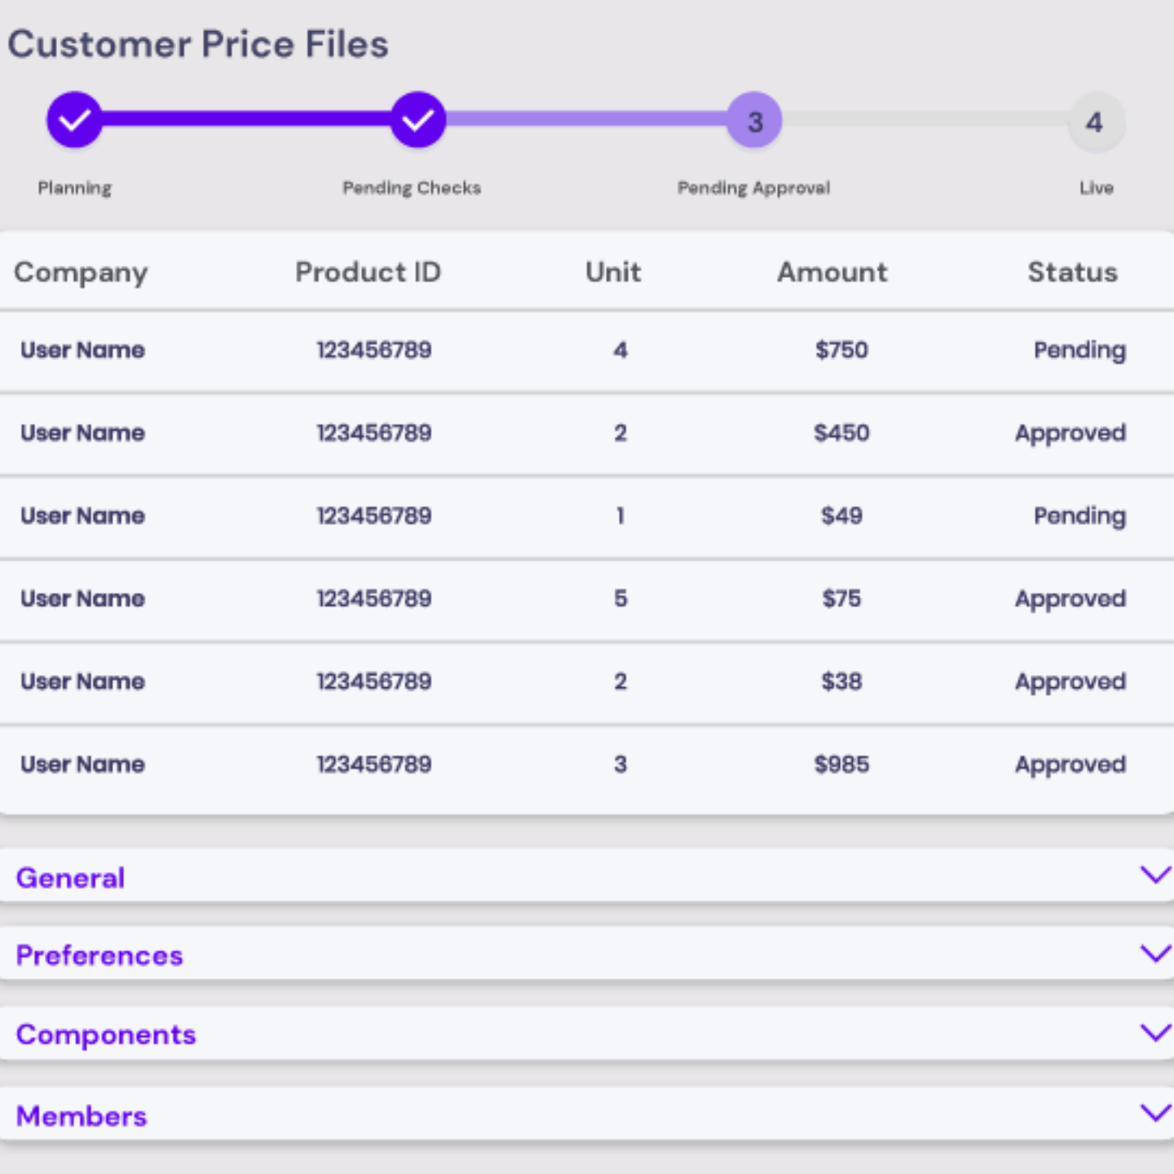The width and height of the screenshot is (1174, 1174).
Task: Expand the General section chevron
Action: [1154, 876]
